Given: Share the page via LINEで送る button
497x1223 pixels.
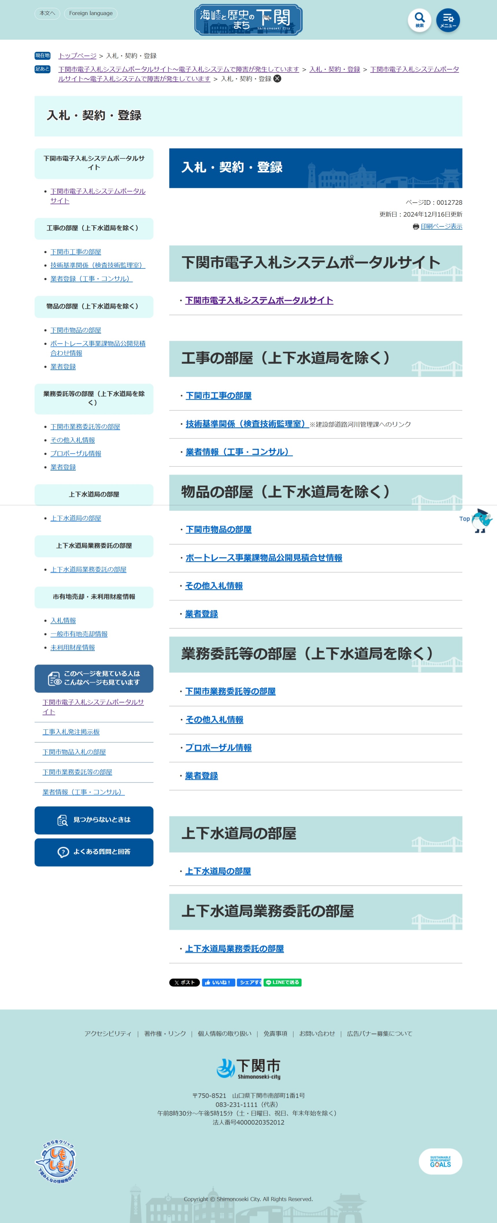Looking at the screenshot, I should coord(283,982).
